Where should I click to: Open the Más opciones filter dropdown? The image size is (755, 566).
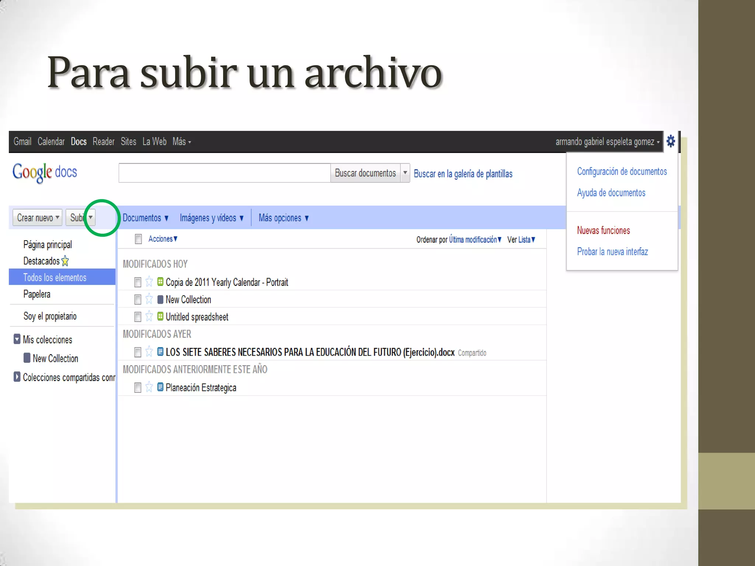click(283, 218)
